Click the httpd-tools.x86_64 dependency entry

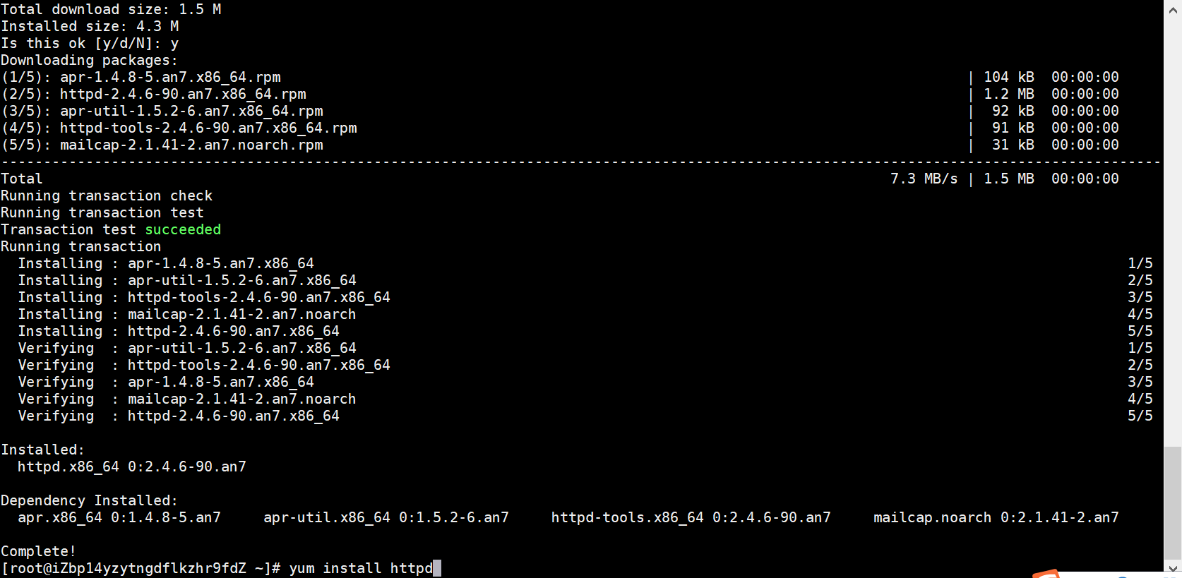click(691, 517)
